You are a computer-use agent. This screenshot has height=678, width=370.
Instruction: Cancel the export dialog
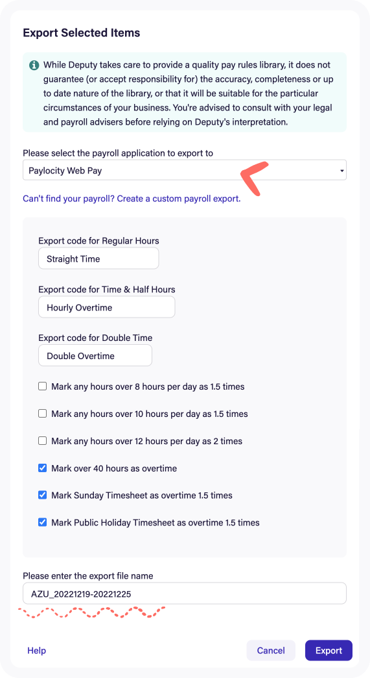(271, 650)
